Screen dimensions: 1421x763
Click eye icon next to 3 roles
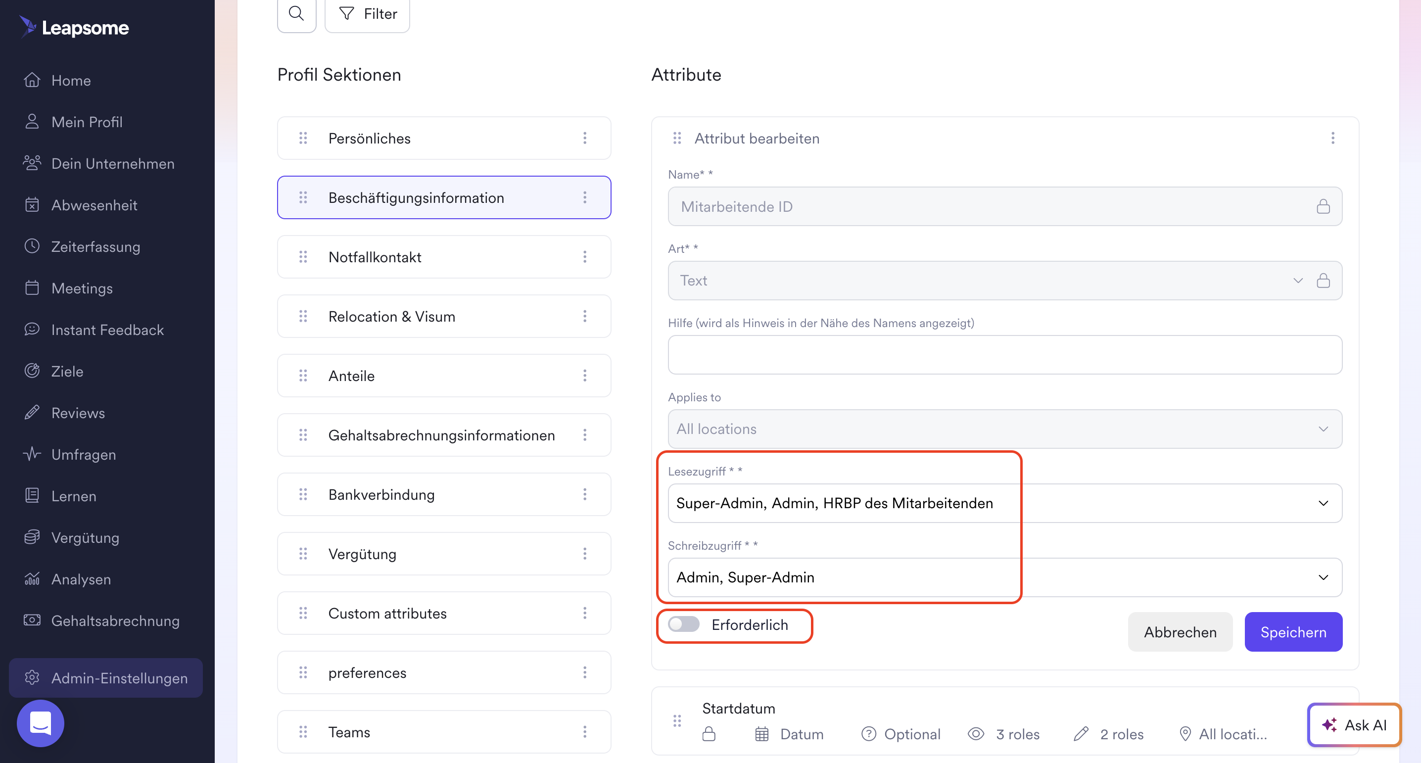tap(975, 734)
